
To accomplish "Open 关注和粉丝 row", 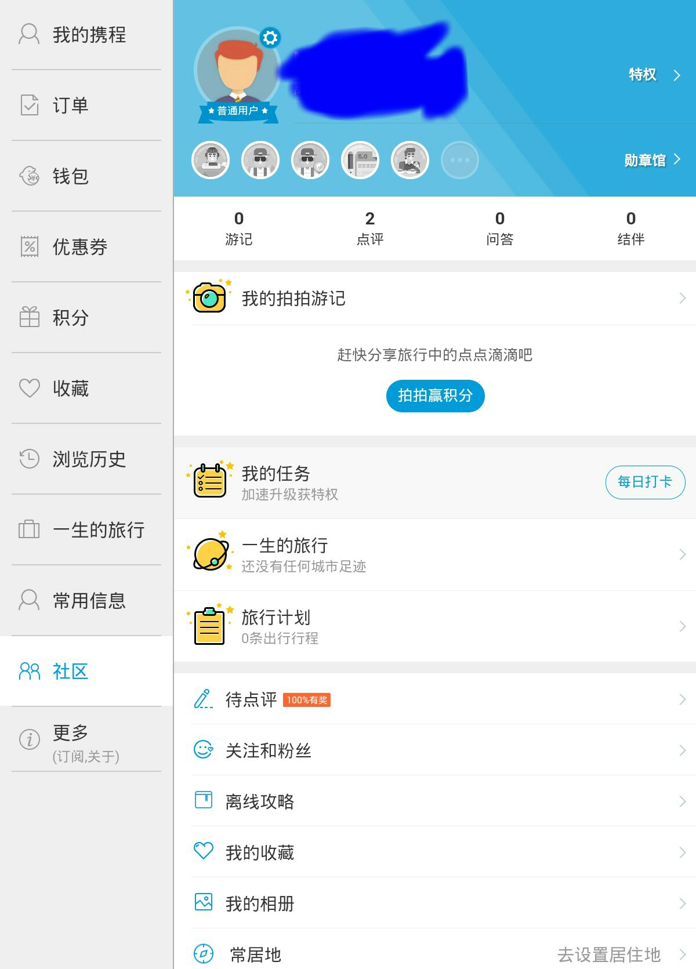I will pyautogui.click(x=435, y=750).
